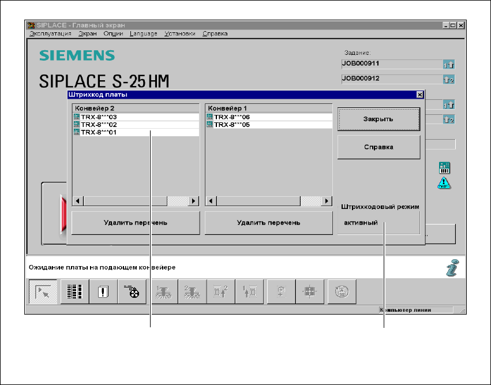Select TRX-8***03 in Конвейер 2 list
Image resolution: width=491 pixels, height=385 pixels.
click(99, 117)
